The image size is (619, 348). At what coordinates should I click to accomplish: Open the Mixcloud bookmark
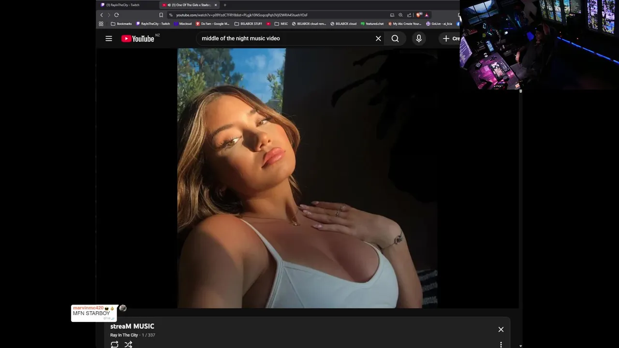tap(183, 24)
